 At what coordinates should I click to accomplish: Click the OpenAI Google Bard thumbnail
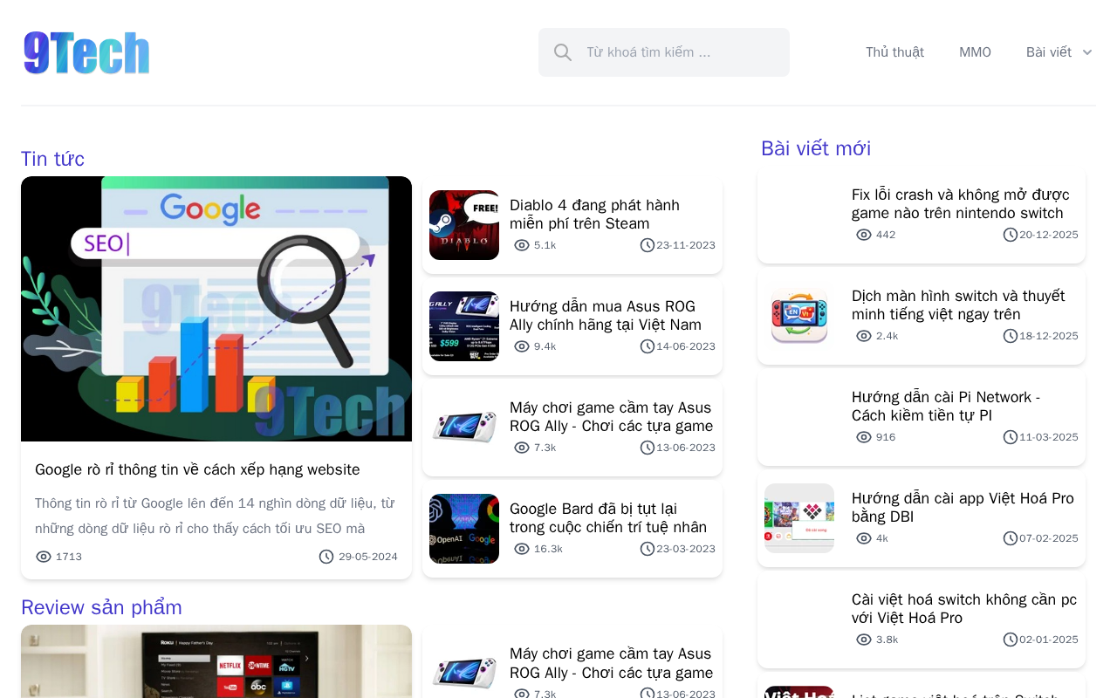464,529
